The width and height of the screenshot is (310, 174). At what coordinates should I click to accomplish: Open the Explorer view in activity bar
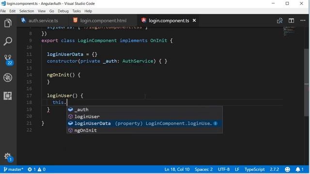click(8, 23)
